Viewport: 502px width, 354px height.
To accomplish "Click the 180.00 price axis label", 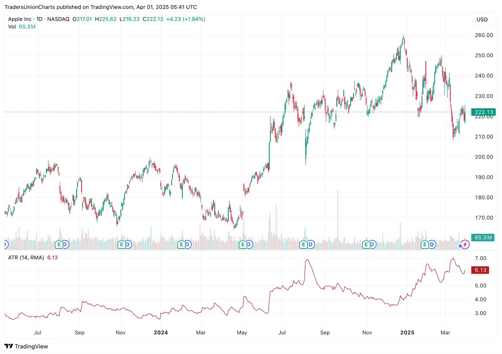I will point(484,197).
